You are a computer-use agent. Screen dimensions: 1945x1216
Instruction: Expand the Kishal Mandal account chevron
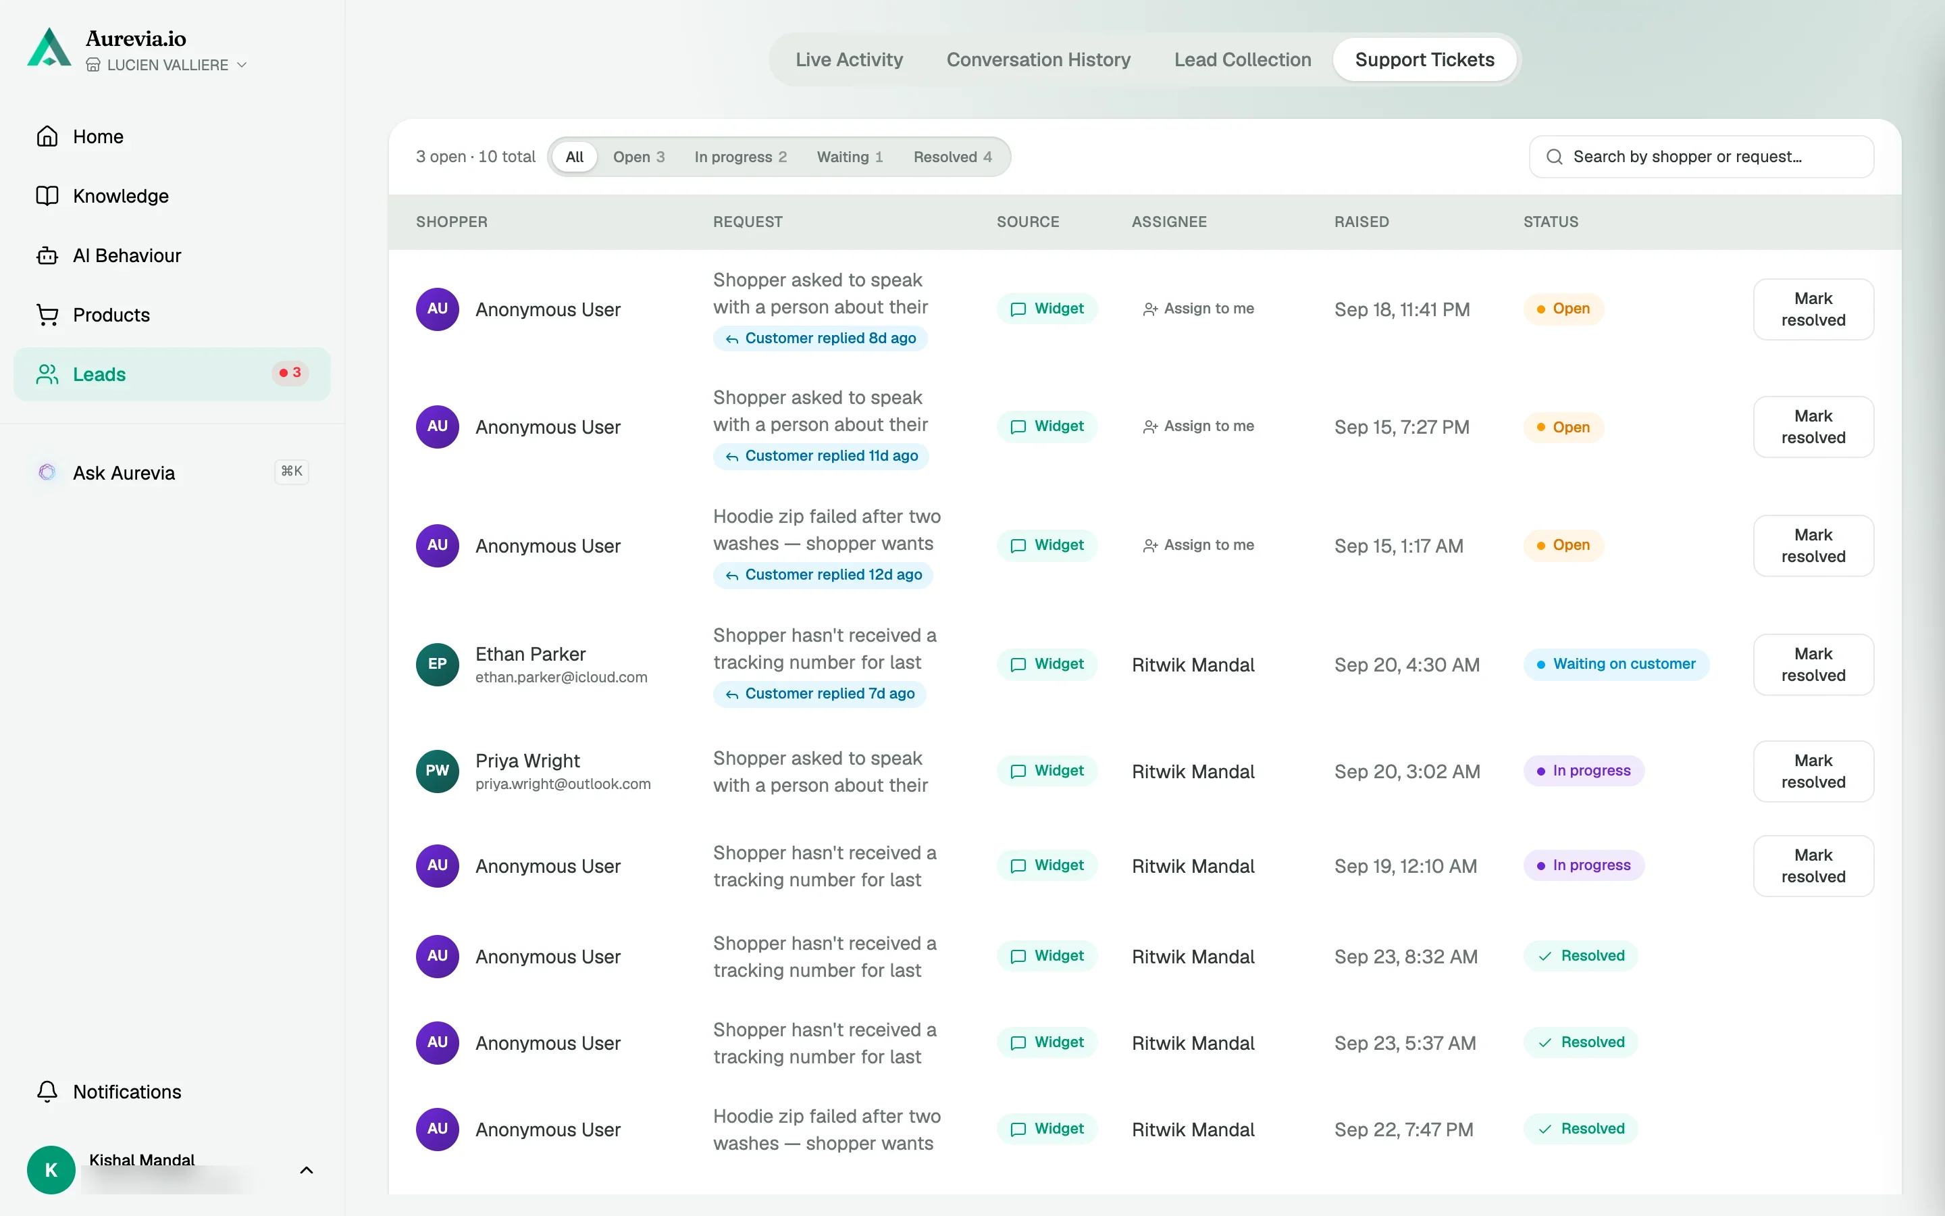point(306,1170)
